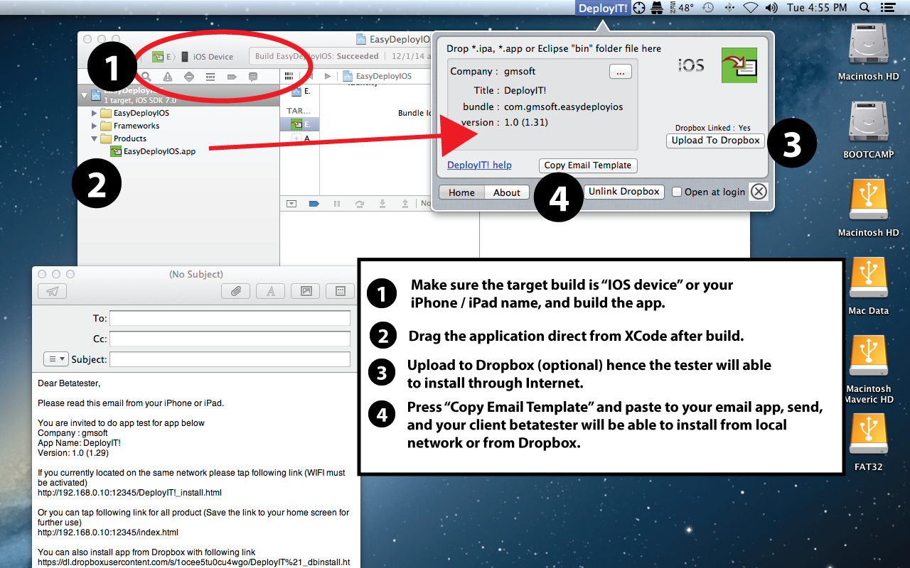Select the Macintosh Maveric HD drive on desktop
This screenshot has height=568, width=910.
[868, 371]
